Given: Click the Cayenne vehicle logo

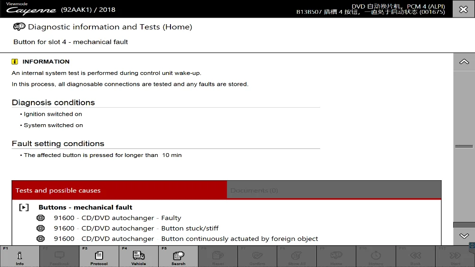Looking at the screenshot, I should [x=31, y=10].
